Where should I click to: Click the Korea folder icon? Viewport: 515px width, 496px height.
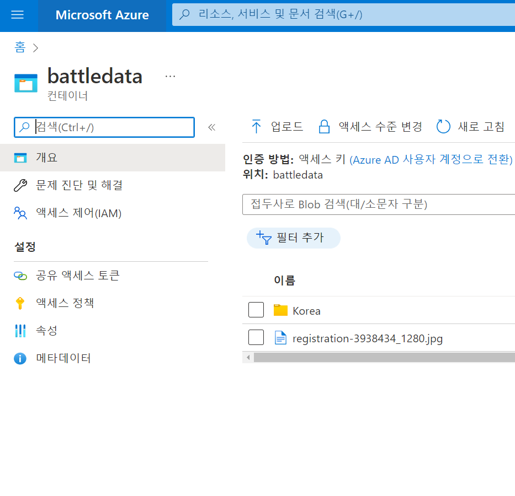(280, 310)
